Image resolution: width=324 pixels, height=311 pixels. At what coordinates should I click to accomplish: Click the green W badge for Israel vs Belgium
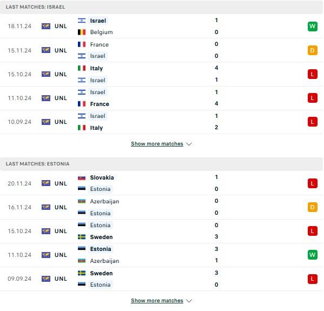(x=312, y=27)
